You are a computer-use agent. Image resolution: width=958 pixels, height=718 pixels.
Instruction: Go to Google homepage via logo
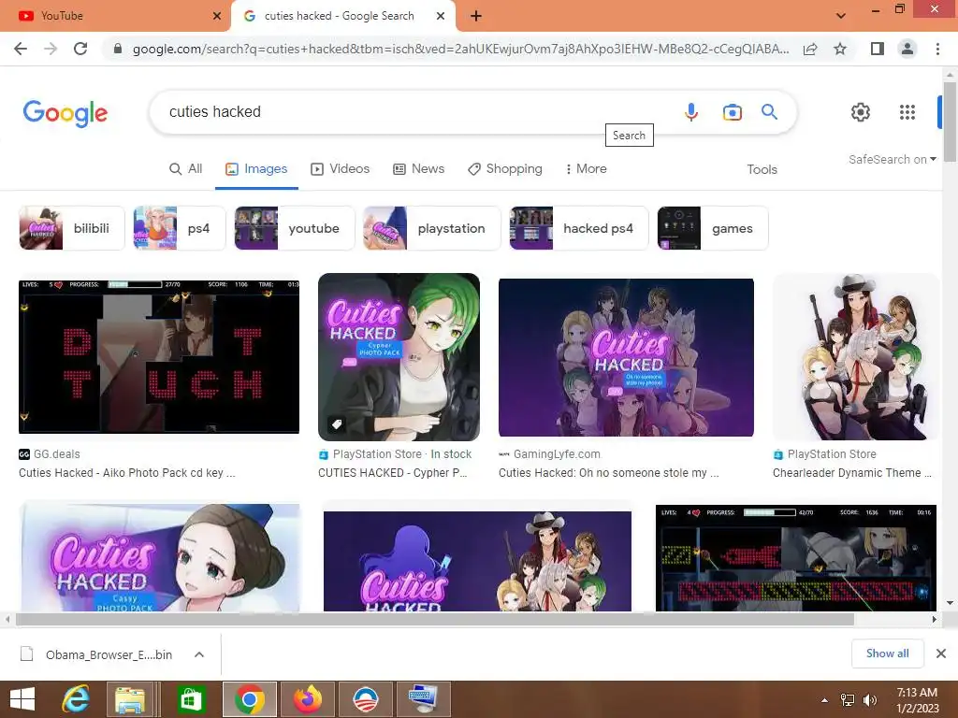(65, 113)
